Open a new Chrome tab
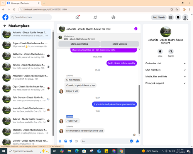 (x=44, y=3)
